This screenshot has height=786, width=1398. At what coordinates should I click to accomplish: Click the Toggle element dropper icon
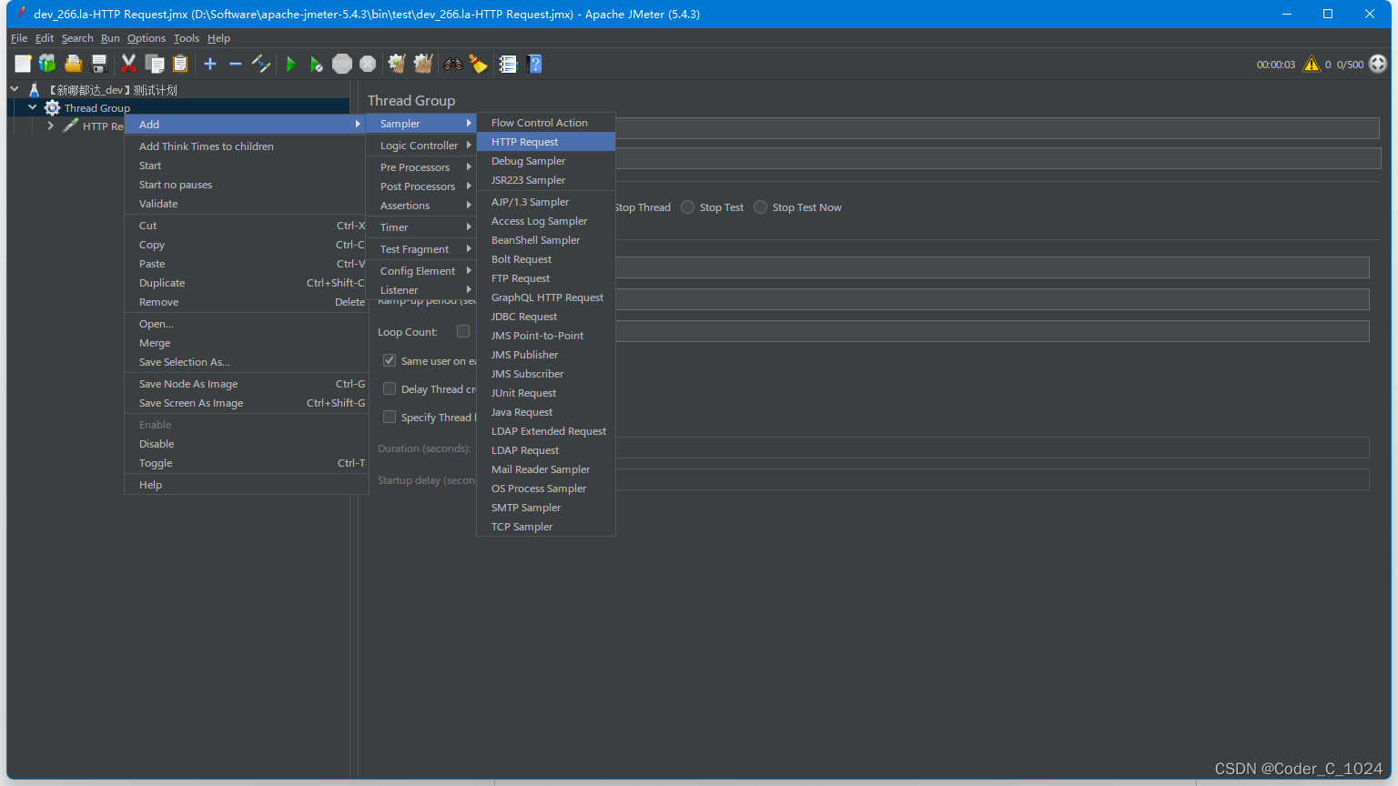(261, 64)
